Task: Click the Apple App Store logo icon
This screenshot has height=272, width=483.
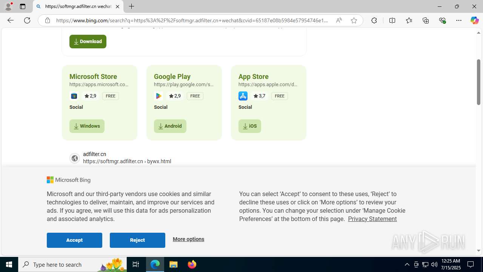Action: [x=243, y=96]
